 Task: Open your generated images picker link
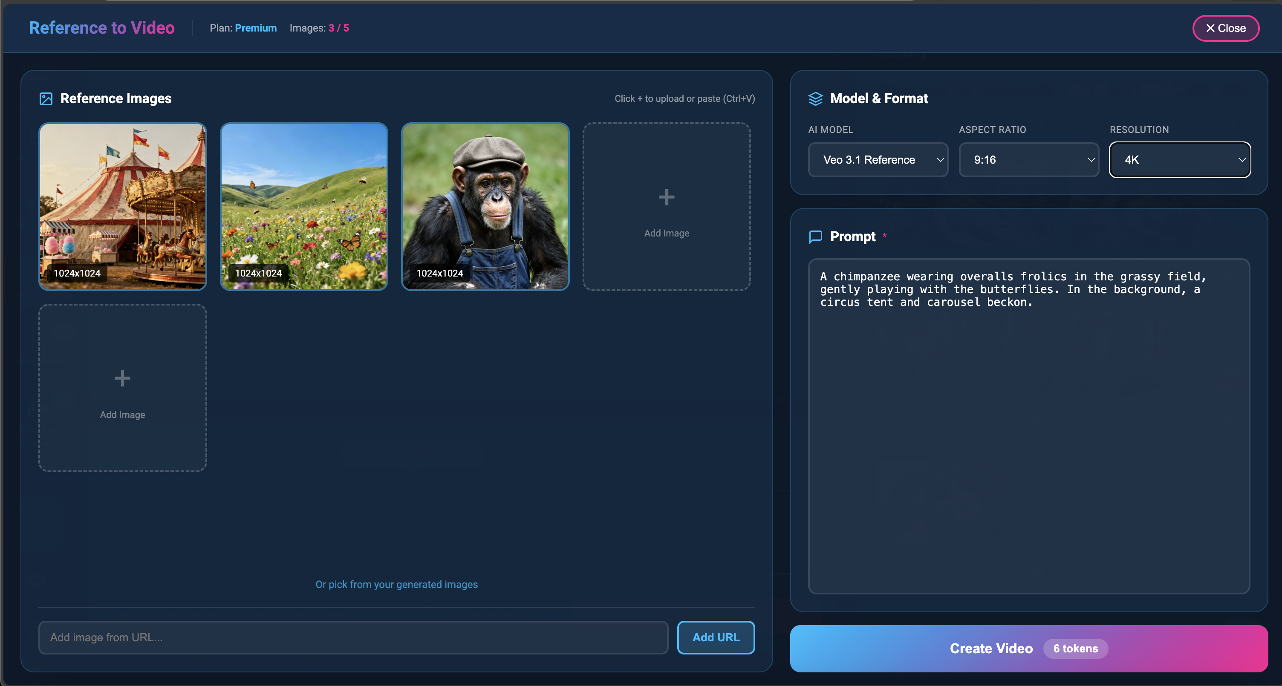pyautogui.click(x=396, y=584)
